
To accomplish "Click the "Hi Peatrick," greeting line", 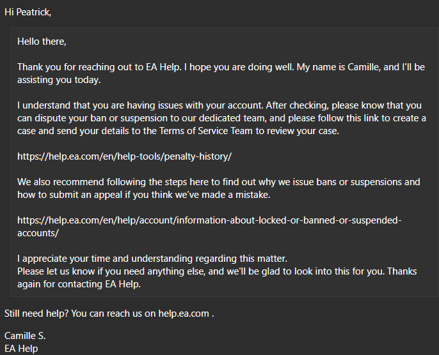I will coord(28,13).
